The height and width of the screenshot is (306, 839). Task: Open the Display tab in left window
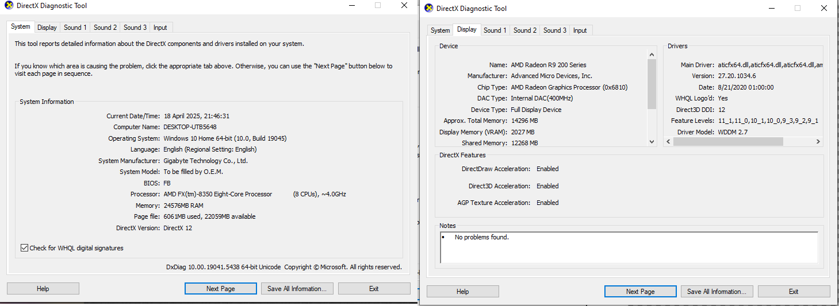pos(47,28)
